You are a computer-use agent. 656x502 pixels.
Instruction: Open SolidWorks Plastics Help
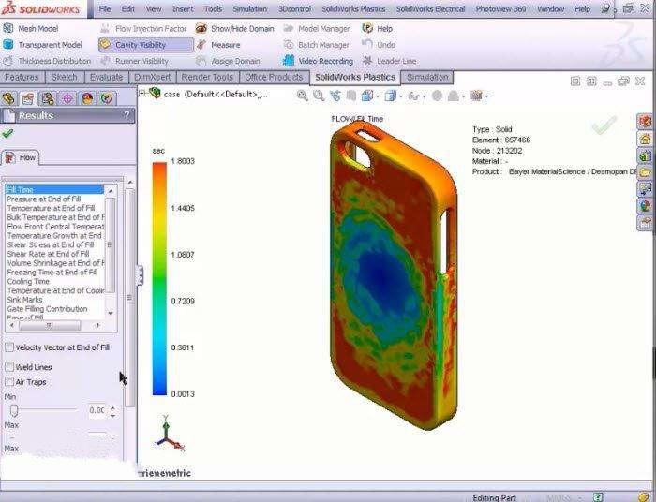[x=378, y=28]
